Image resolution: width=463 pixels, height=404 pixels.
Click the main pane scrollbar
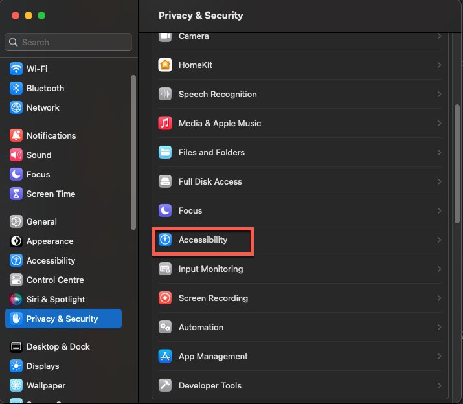click(457, 164)
